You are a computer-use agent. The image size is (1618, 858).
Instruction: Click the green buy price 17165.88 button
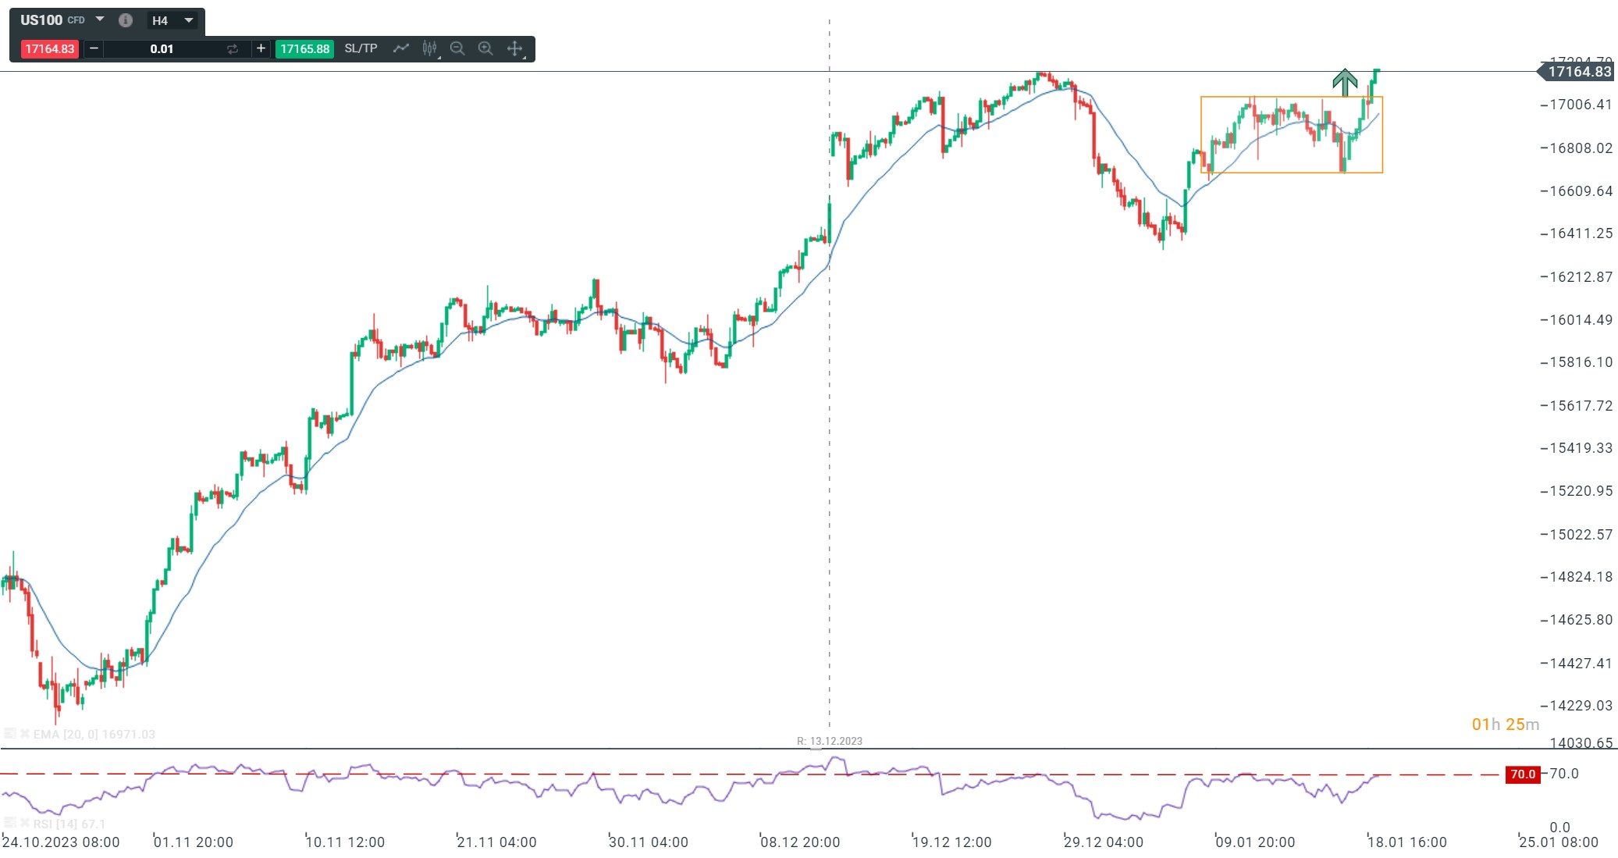(306, 48)
